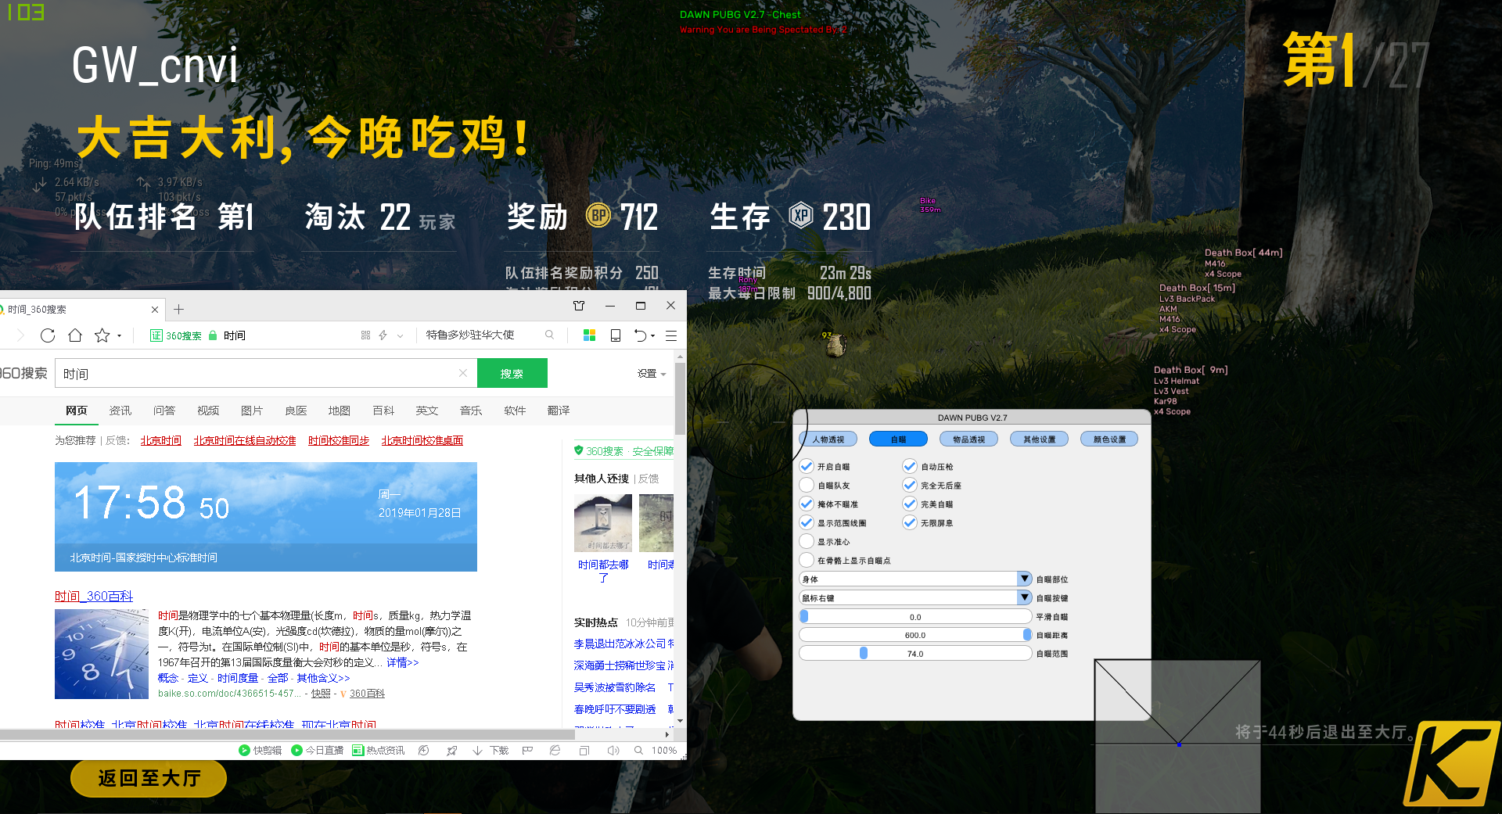Enable the 显示准心 checkbox

pyautogui.click(x=807, y=541)
